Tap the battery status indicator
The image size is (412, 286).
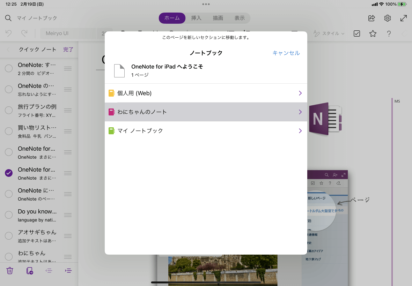[x=402, y=4]
